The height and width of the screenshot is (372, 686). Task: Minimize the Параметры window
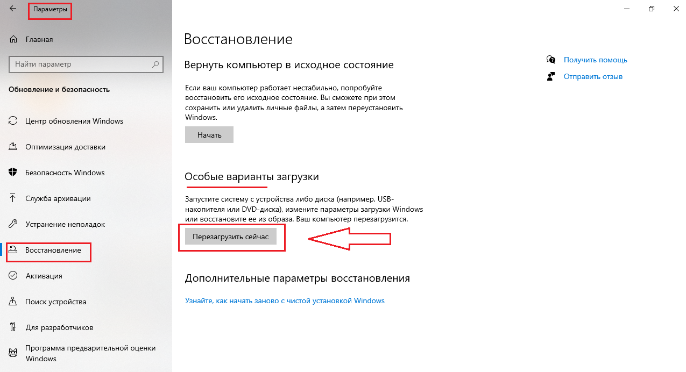pos(627,9)
